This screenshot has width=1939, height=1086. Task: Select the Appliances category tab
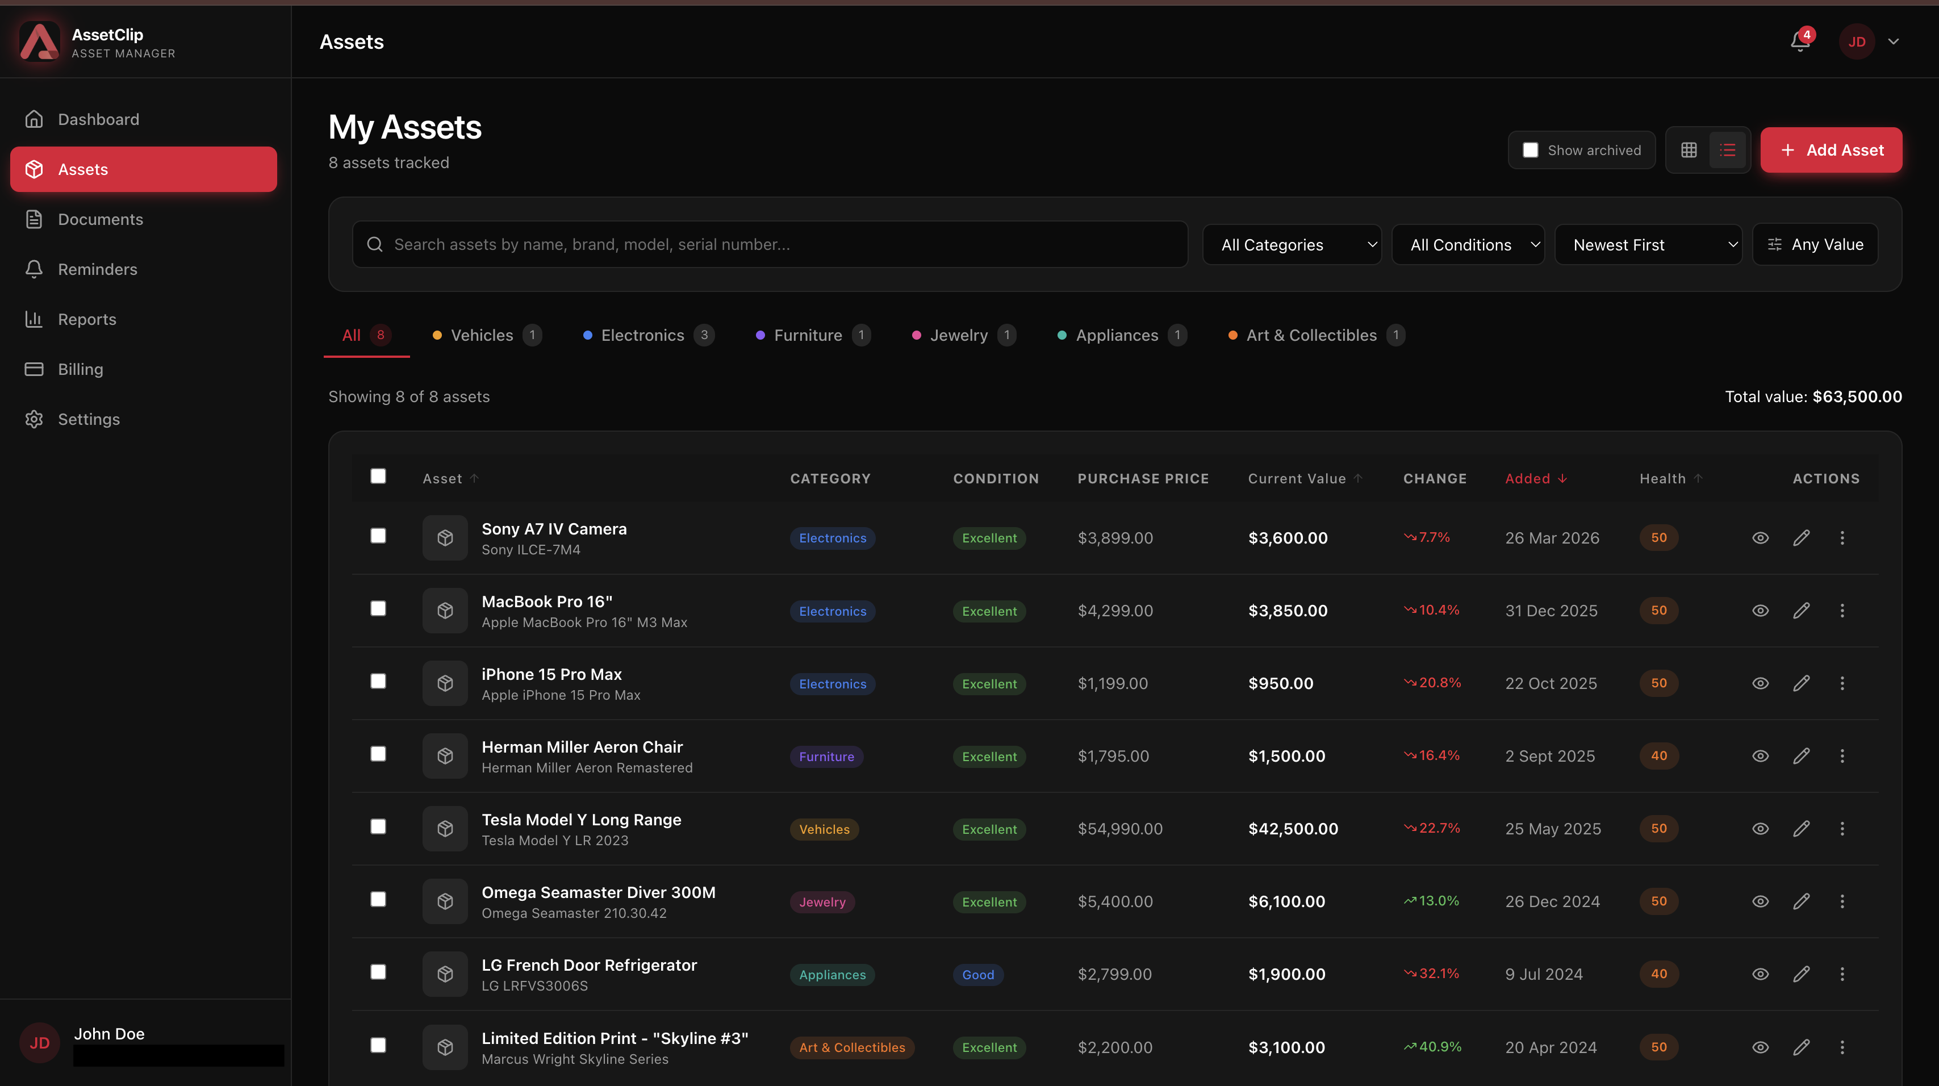[x=1122, y=335]
